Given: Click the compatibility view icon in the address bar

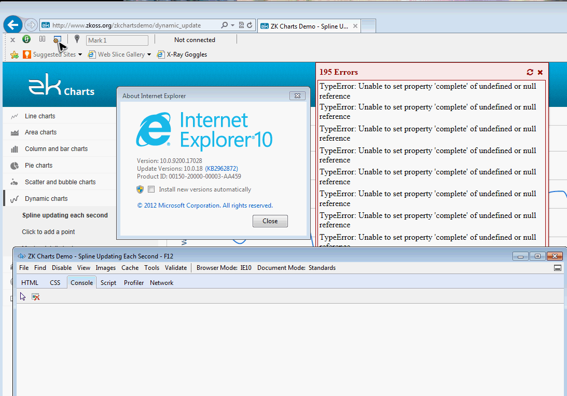Looking at the screenshot, I should [241, 25].
